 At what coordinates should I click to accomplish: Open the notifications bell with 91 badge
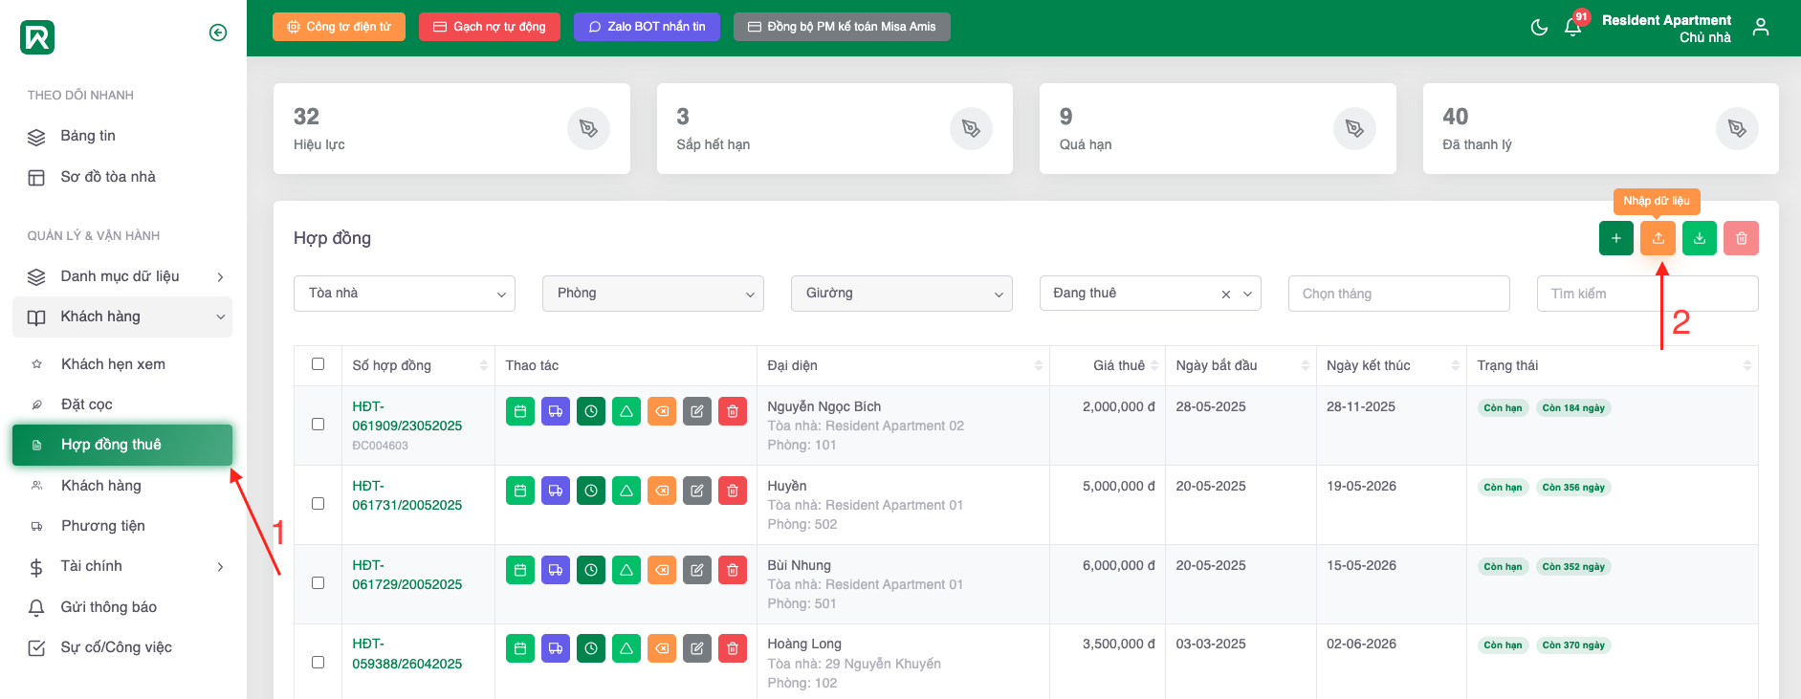[1573, 26]
